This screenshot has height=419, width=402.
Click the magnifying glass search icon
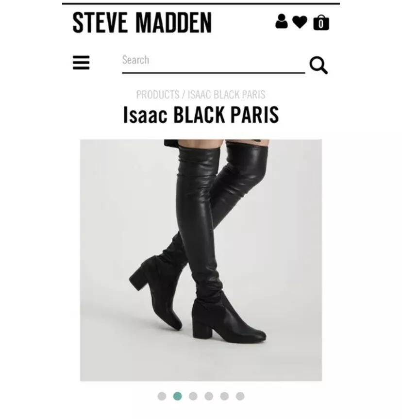coord(318,65)
